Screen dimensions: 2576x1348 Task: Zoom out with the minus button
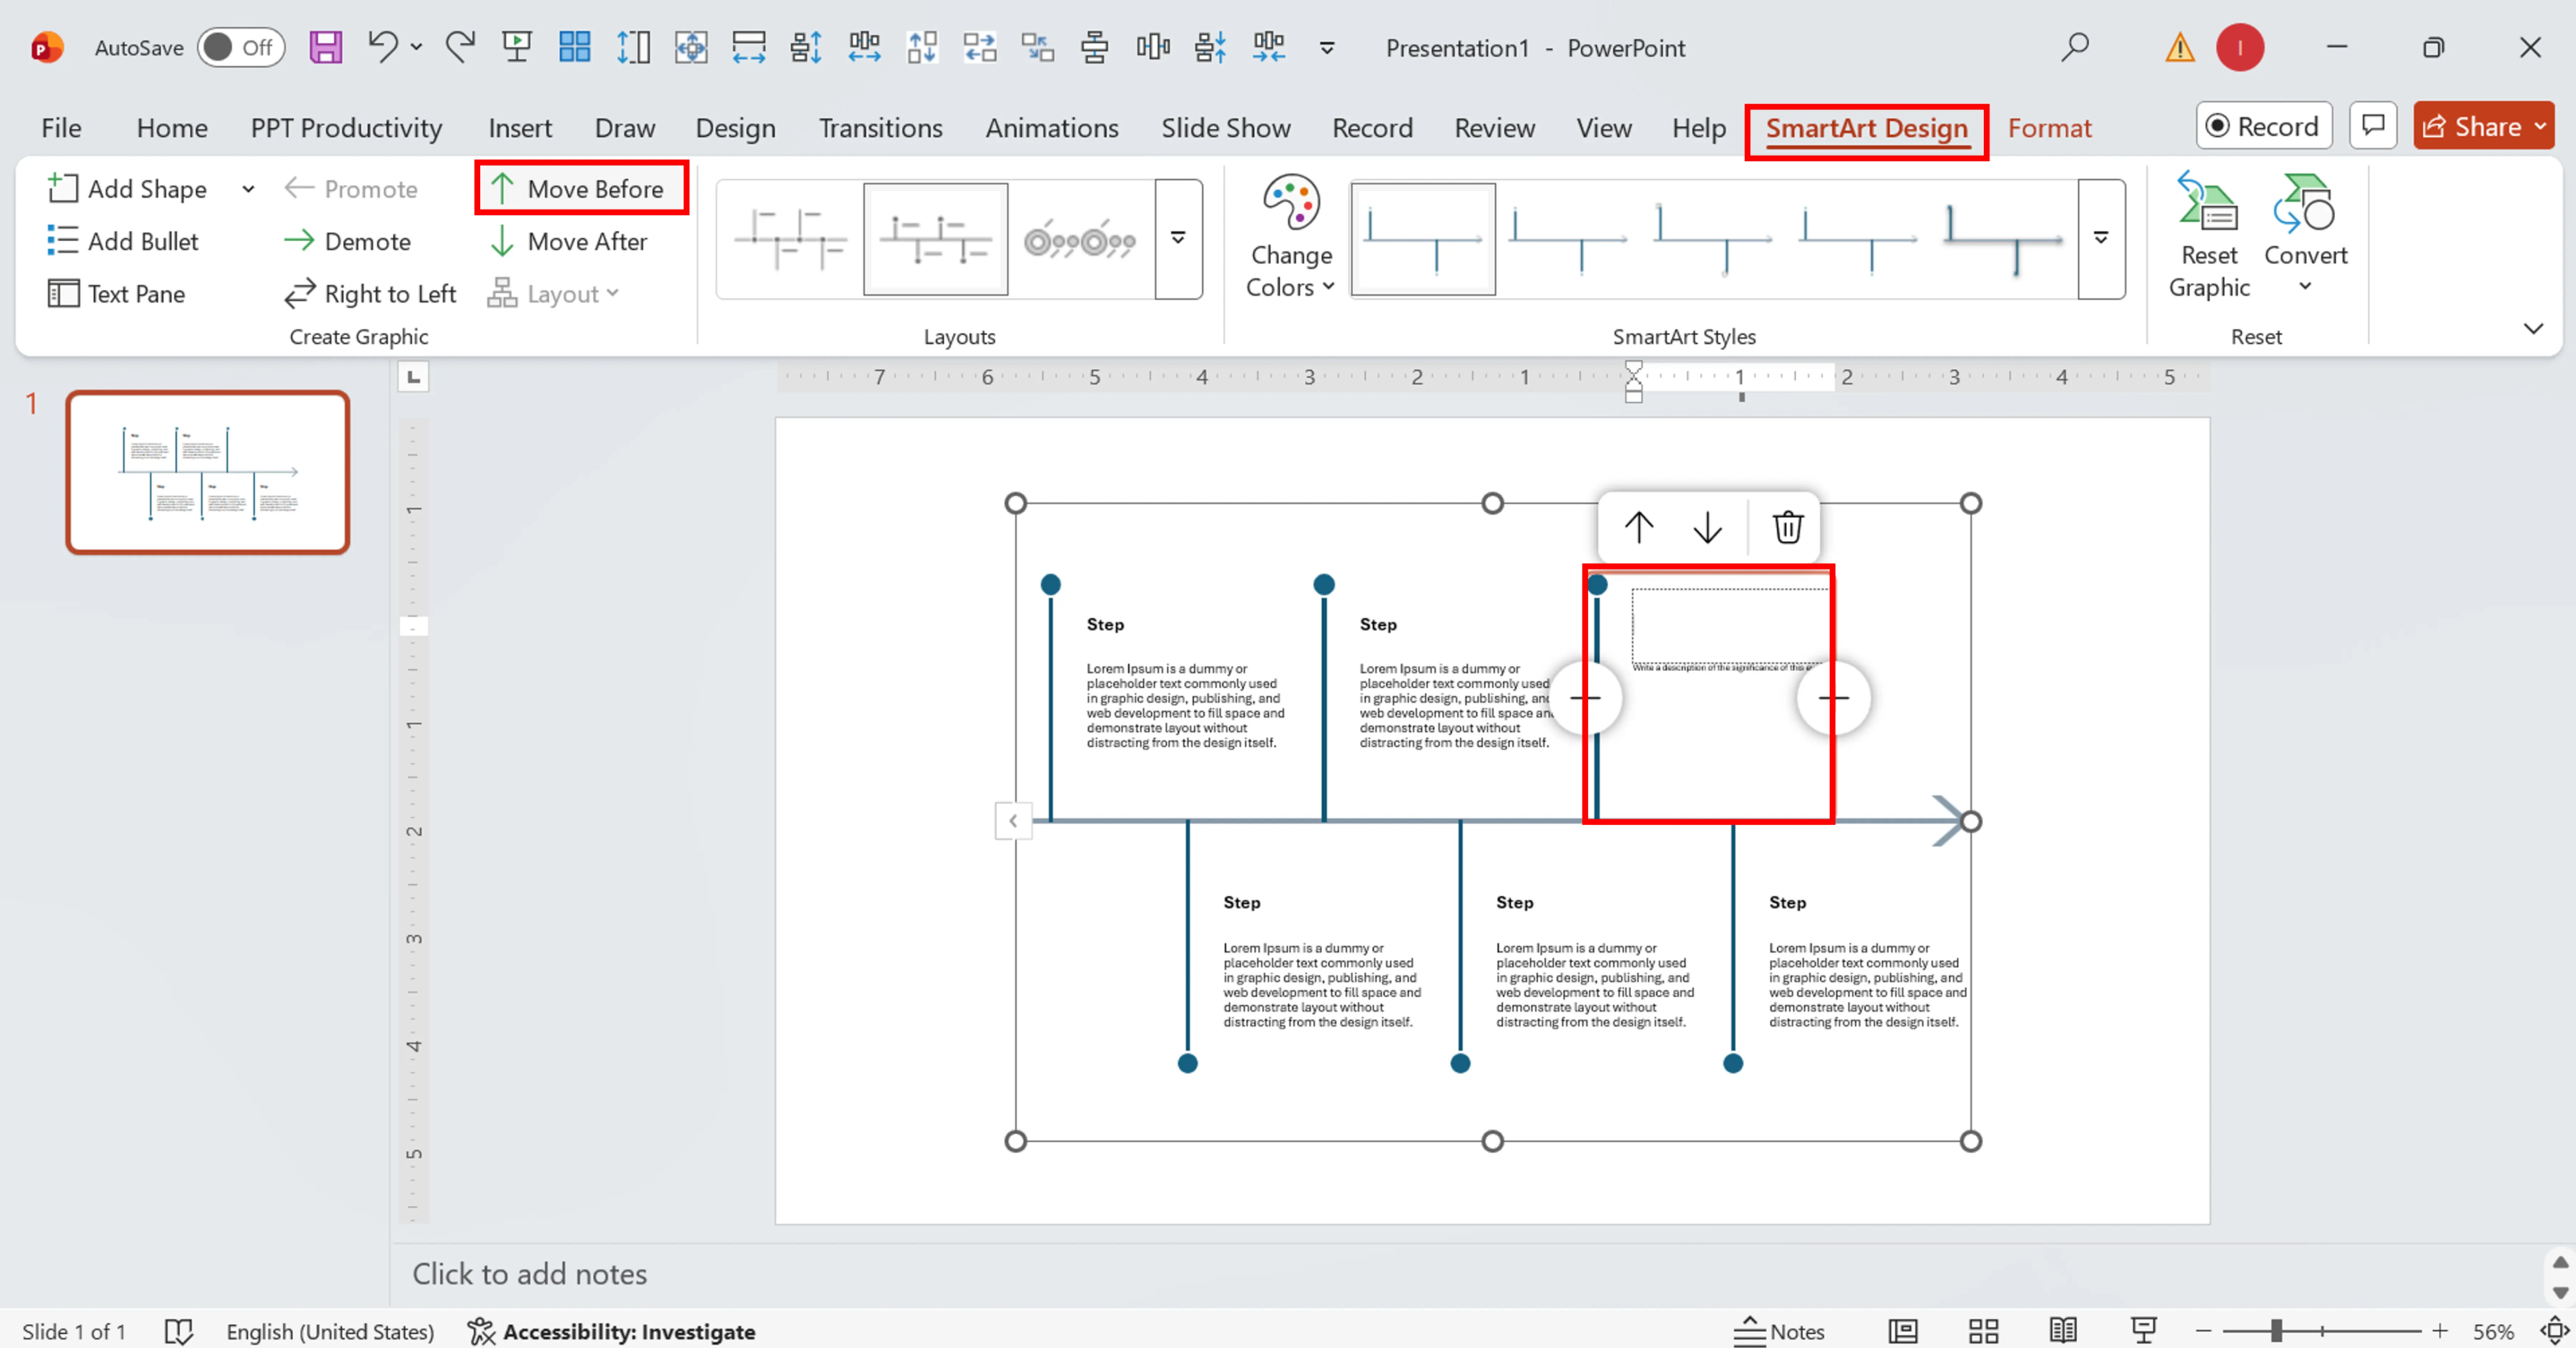[x=2203, y=1331]
